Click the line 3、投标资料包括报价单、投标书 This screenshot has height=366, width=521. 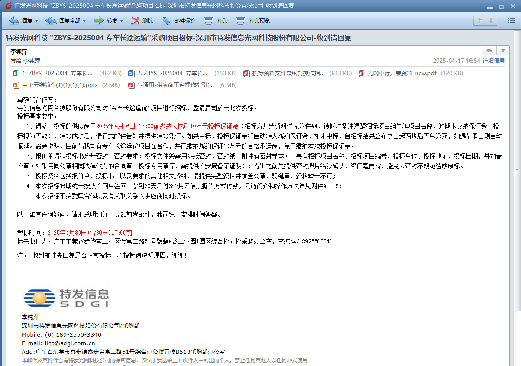[181, 176]
